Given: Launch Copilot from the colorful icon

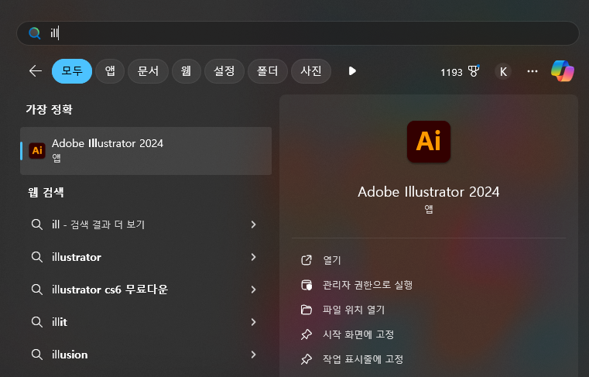Looking at the screenshot, I should pyautogui.click(x=563, y=71).
